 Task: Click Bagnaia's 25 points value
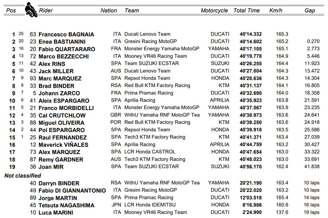(x=21, y=34)
